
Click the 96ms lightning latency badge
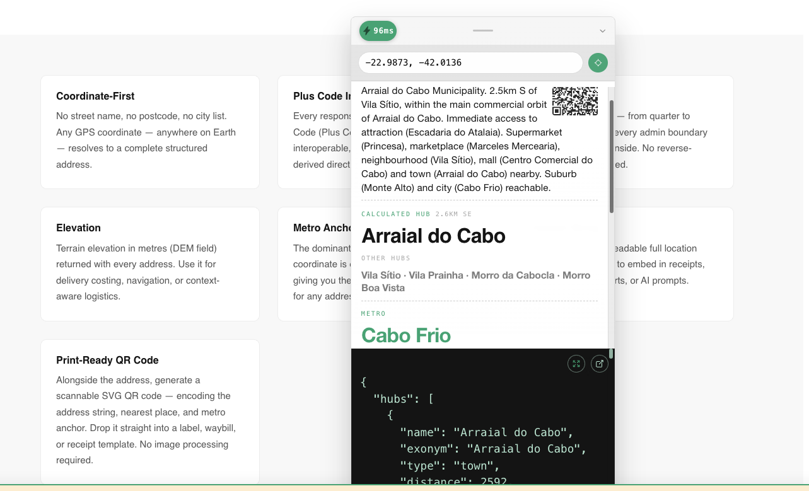point(378,30)
